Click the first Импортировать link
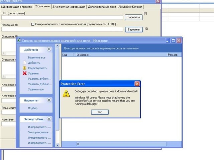The height and width of the screenshot is (160, 214). pyautogui.click(x=39, y=127)
